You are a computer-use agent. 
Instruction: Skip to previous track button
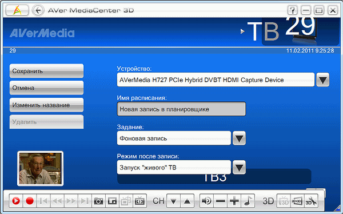point(43,201)
